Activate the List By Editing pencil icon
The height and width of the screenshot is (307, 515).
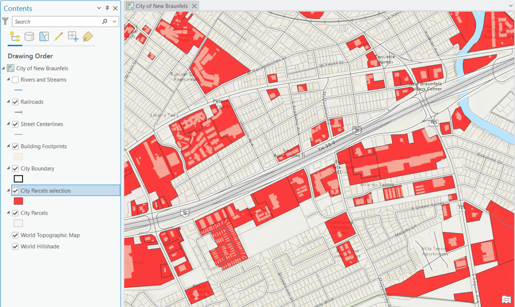click(58, 36)
